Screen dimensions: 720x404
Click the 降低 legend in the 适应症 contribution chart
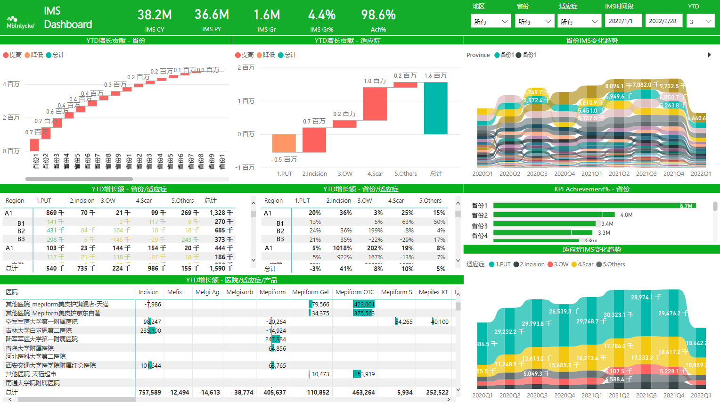tap(266, 55)
